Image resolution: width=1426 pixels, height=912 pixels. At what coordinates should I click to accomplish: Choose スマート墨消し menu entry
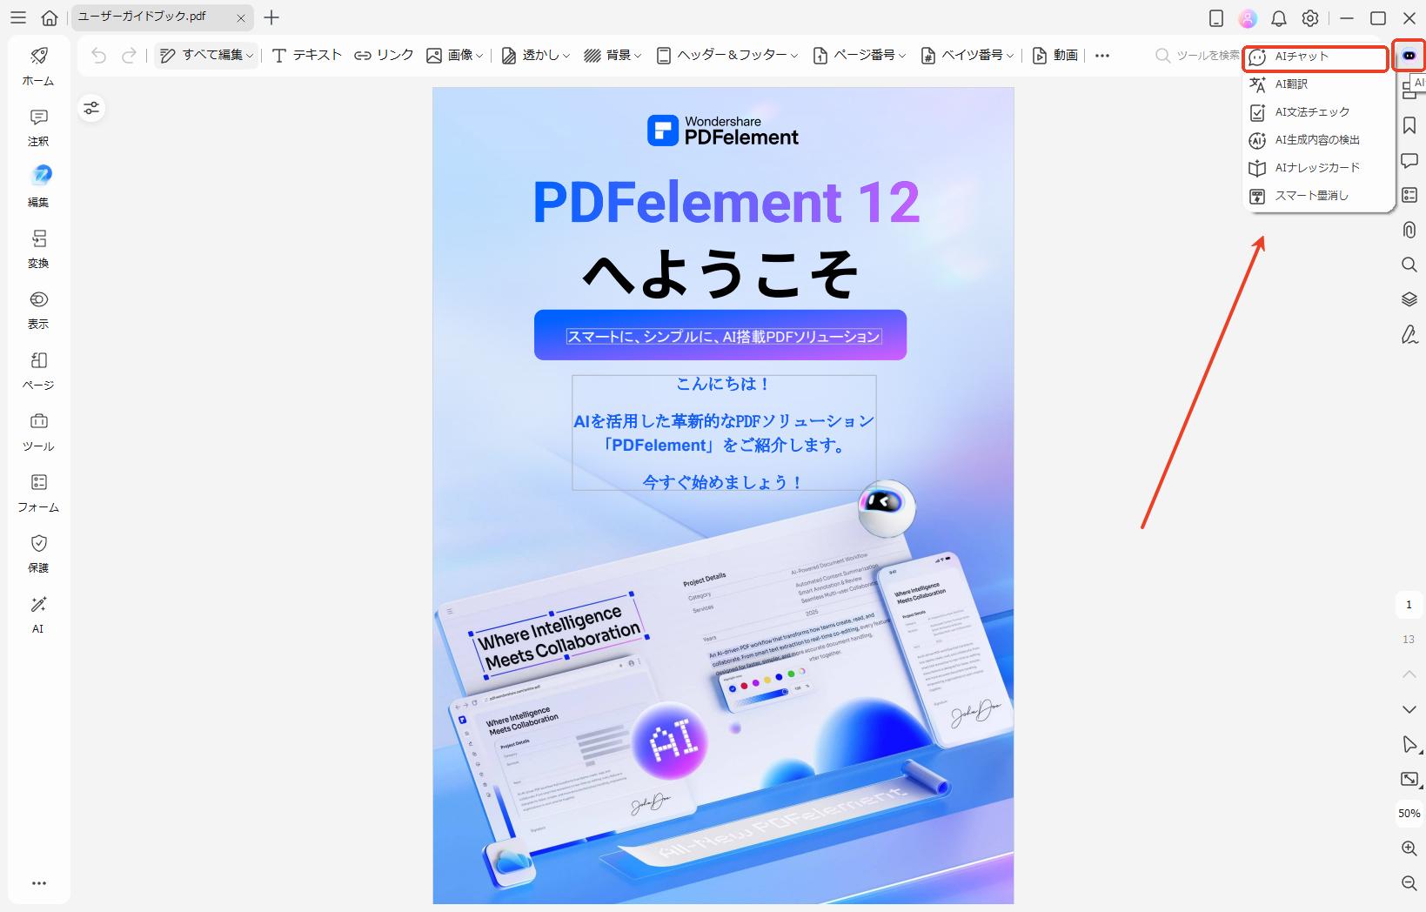(x=1311, y=196)
